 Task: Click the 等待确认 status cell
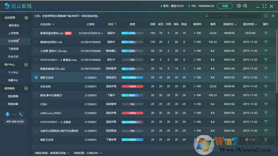[111, 51]
